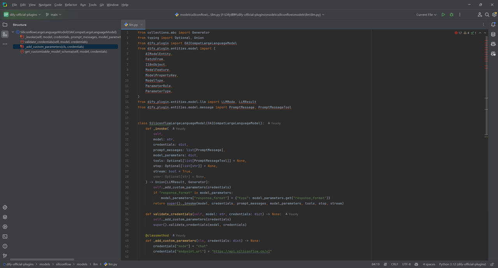Screen dimensions: 498x268
Task: Open the Terminal tool window
Action: click(5, 237)
